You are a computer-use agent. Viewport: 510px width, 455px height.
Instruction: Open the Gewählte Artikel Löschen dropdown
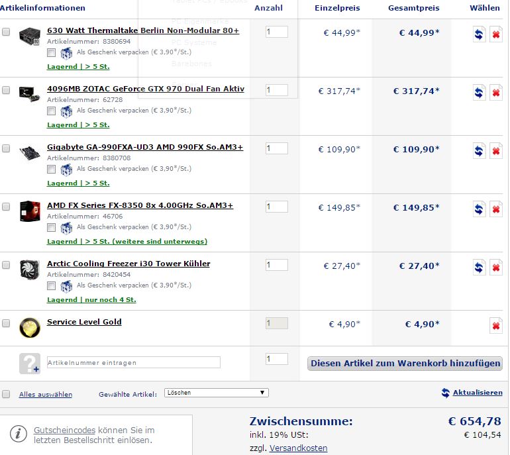click(x=217, y=393)
